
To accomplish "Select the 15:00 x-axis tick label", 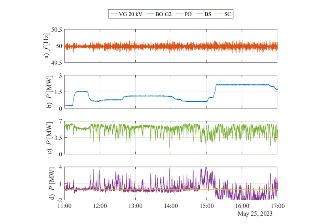I will [x=206, y=206].
